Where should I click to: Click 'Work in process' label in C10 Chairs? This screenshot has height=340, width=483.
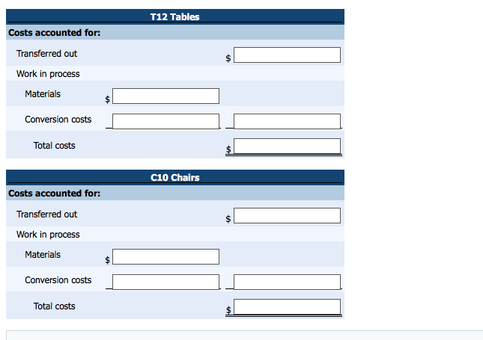coord(48,235)
